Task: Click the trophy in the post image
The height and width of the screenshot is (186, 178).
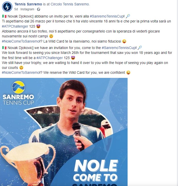Action: click(28, 164)
